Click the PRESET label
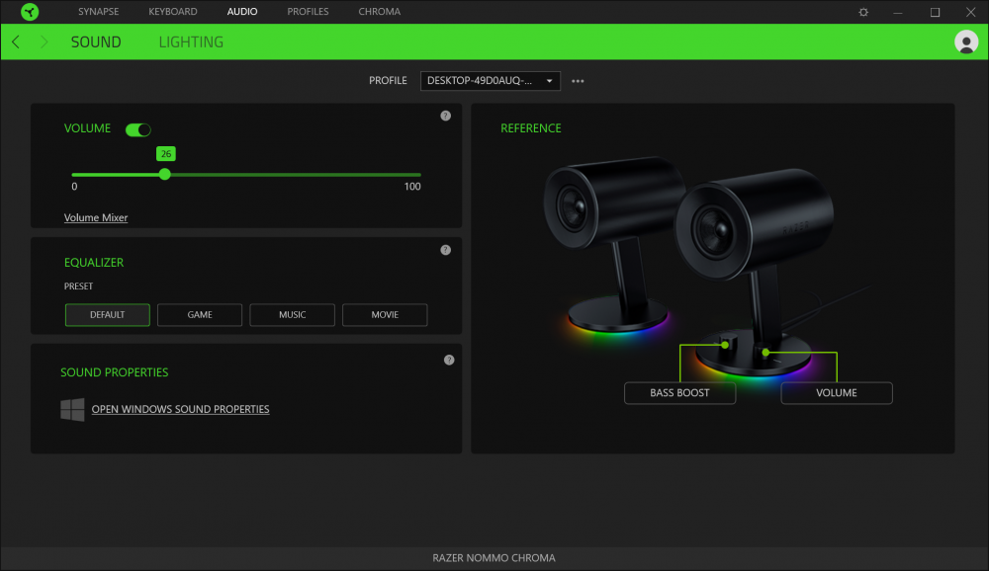Viewport: 989px width, 571px height. click(x=78, y=286)
